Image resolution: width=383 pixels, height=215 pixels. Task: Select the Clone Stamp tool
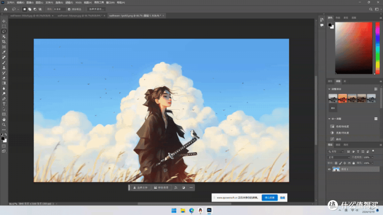click(4, 68)
